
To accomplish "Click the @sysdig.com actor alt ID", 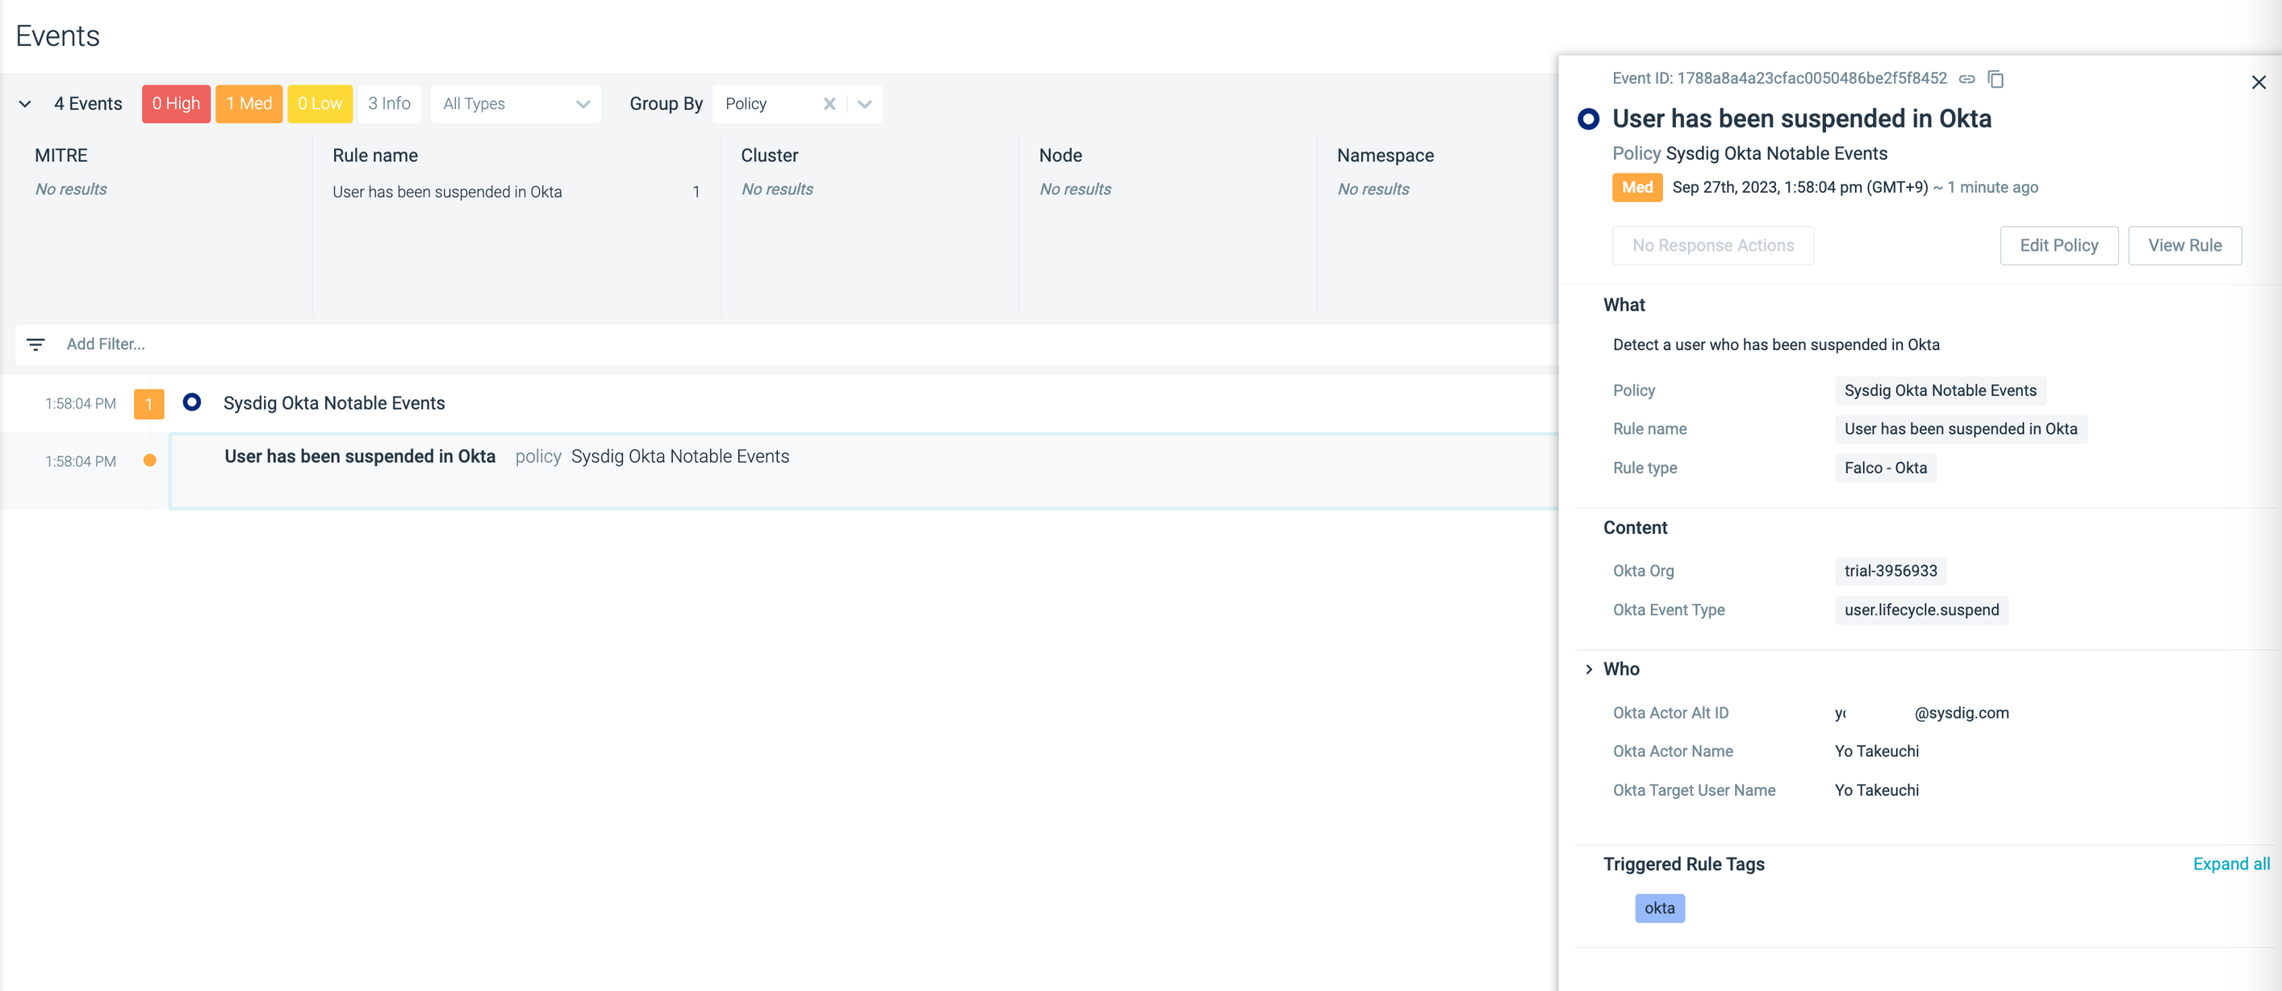I will [1921, 713].
